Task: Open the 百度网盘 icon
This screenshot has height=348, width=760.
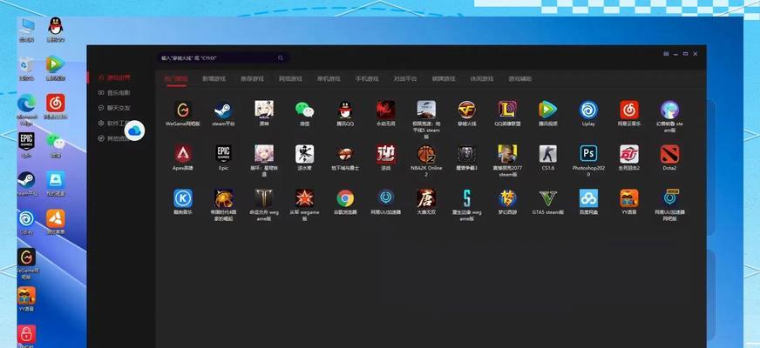Action: [588, 198]
